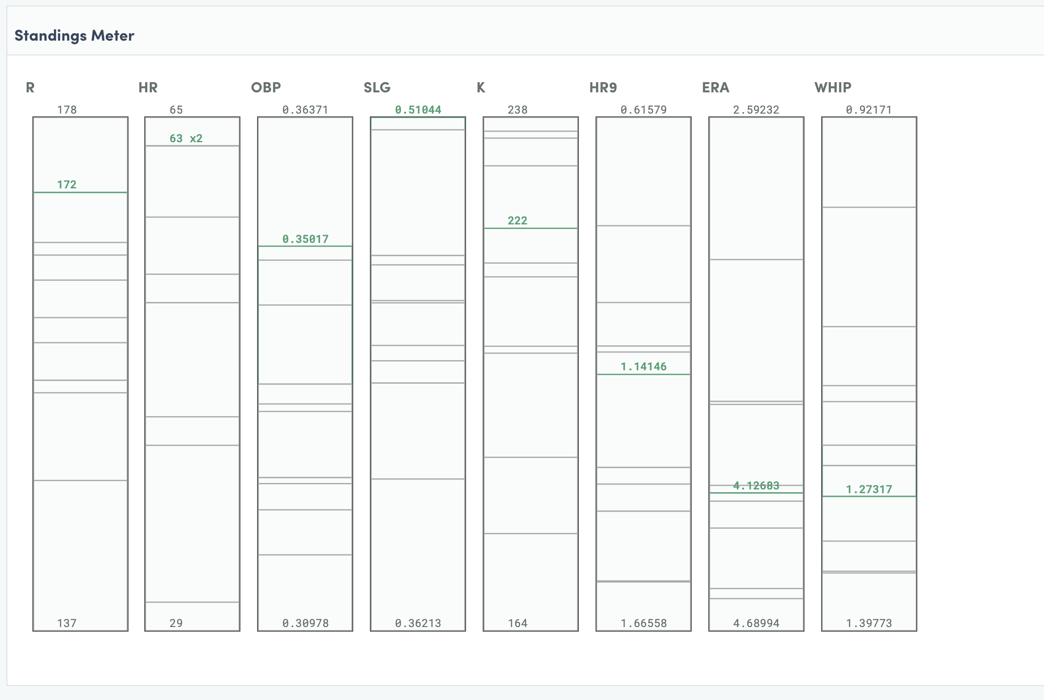
Task: Click the green 0.51044 SLG top value
Action: 418,110
